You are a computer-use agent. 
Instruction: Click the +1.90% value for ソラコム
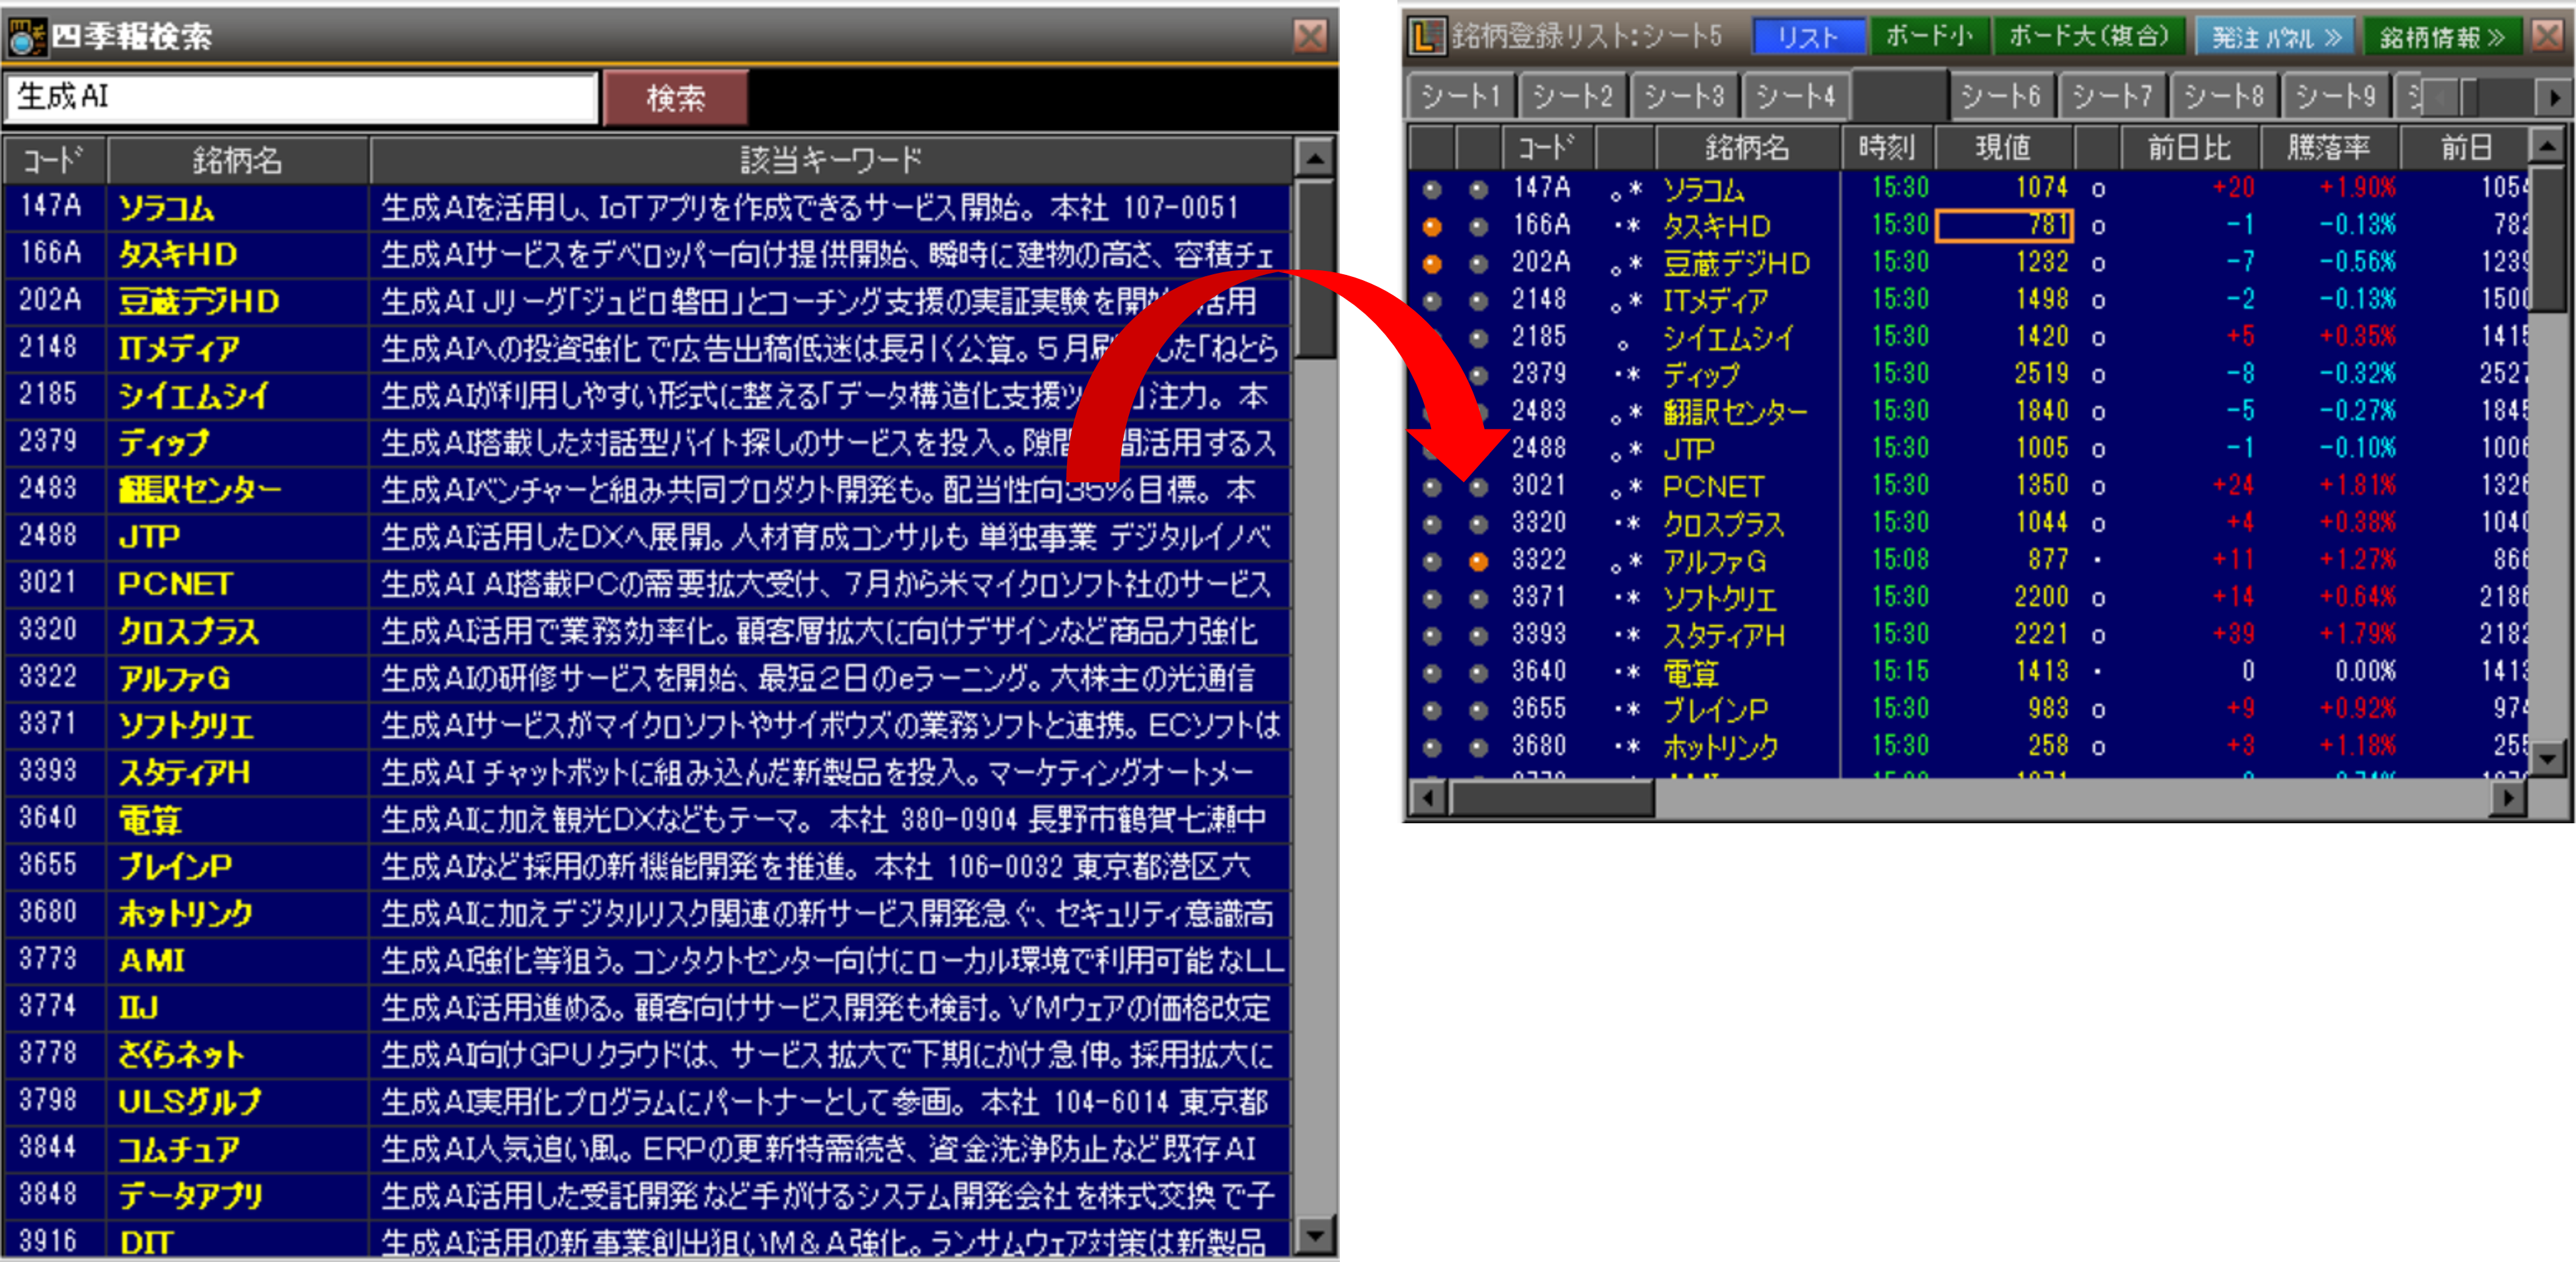pos(2358,188)
